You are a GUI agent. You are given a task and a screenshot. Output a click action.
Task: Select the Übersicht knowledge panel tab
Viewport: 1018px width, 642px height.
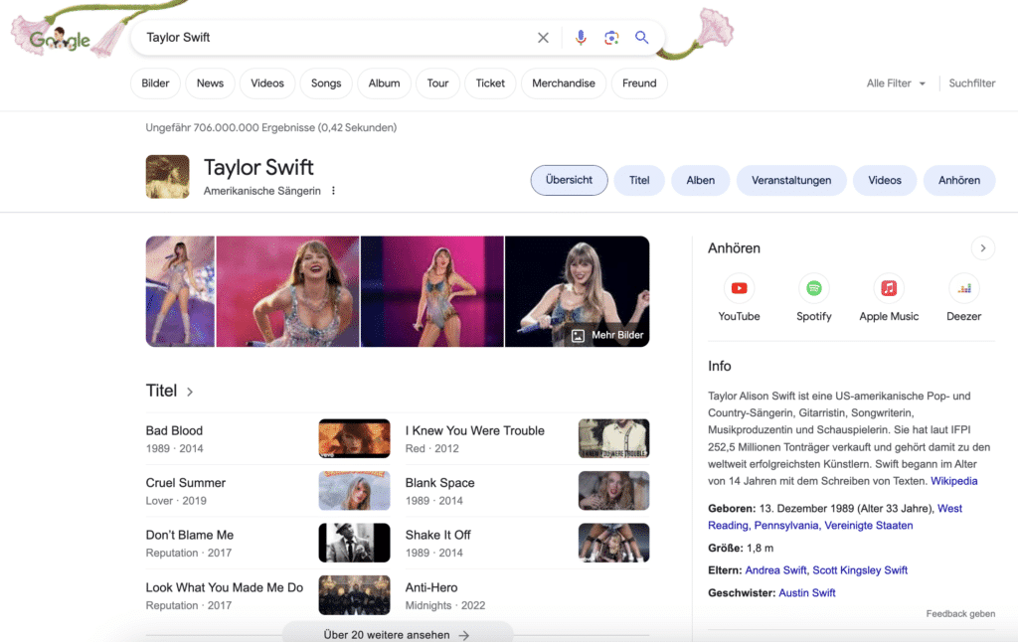569,180
